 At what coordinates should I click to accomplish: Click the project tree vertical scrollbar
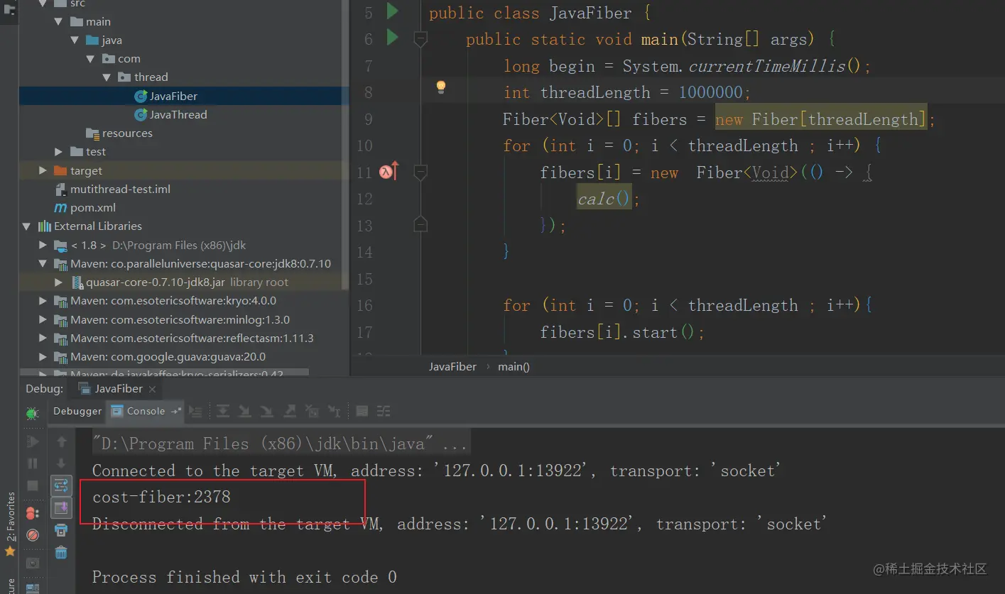point(346,145)
